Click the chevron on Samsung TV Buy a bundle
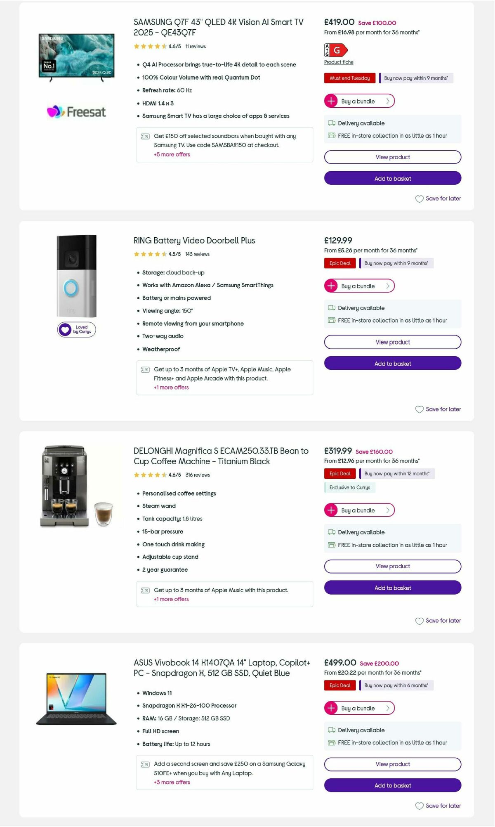495x827 pixels. [388, 101]
